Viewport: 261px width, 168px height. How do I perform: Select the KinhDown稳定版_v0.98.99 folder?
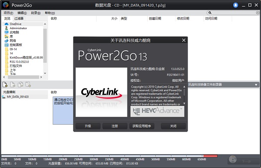[26, 57]
